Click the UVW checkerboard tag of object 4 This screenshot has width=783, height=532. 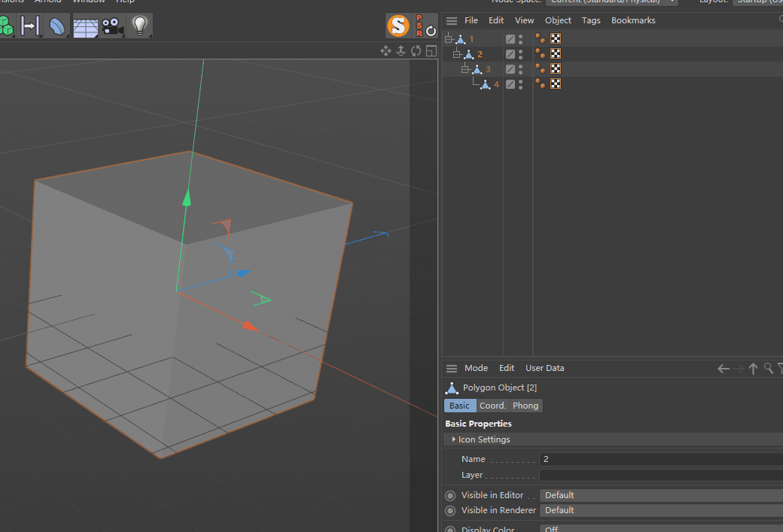[556, 84]
